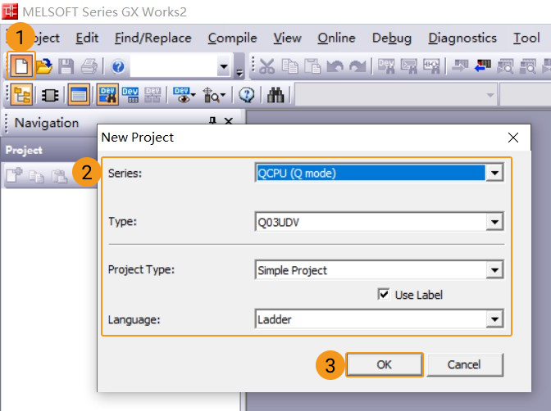551x411 pixels.
Task: Close the Navigation panel
Action: coord(229,122)
